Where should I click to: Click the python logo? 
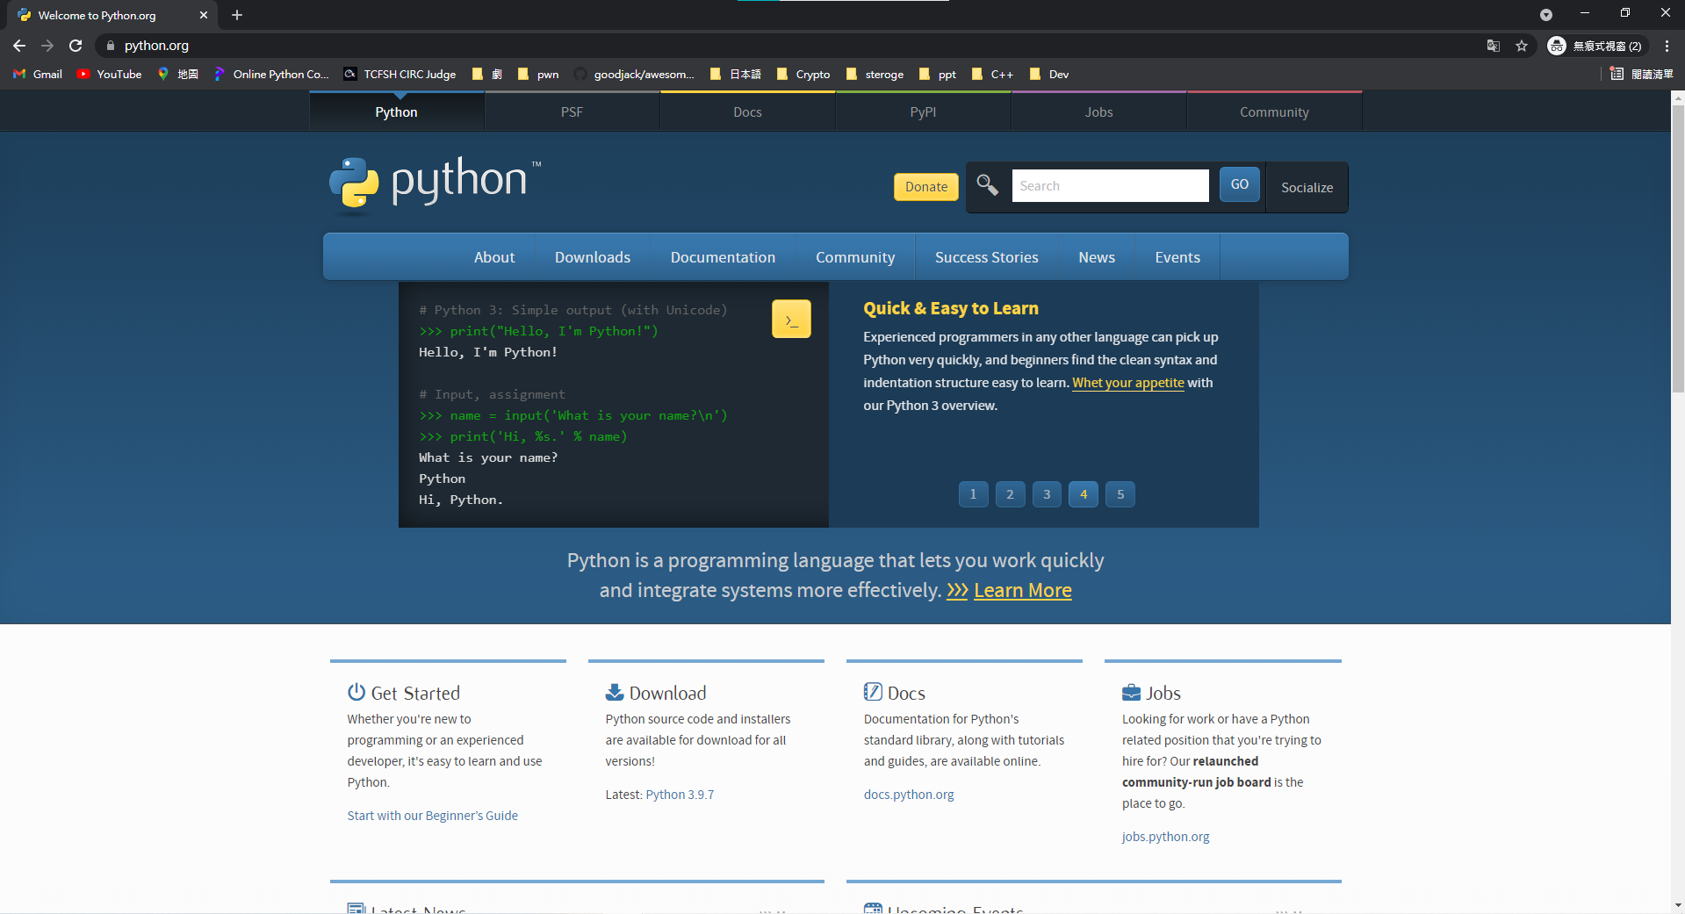pyautogui.click(x=436, y=184)
